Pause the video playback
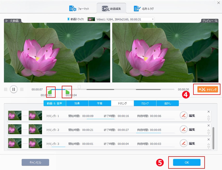Viewport: 222px width, 170px height. 14,89
